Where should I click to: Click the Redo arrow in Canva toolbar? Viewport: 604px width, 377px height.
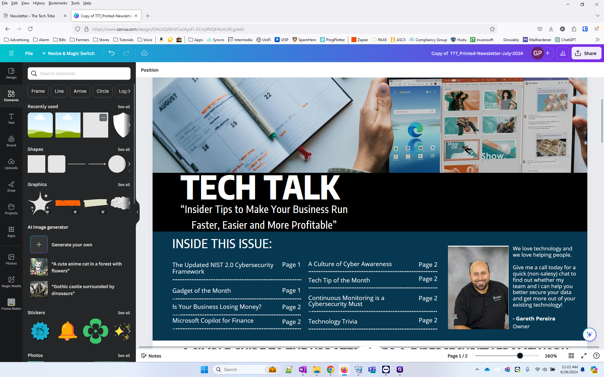(x=126, y=53)
